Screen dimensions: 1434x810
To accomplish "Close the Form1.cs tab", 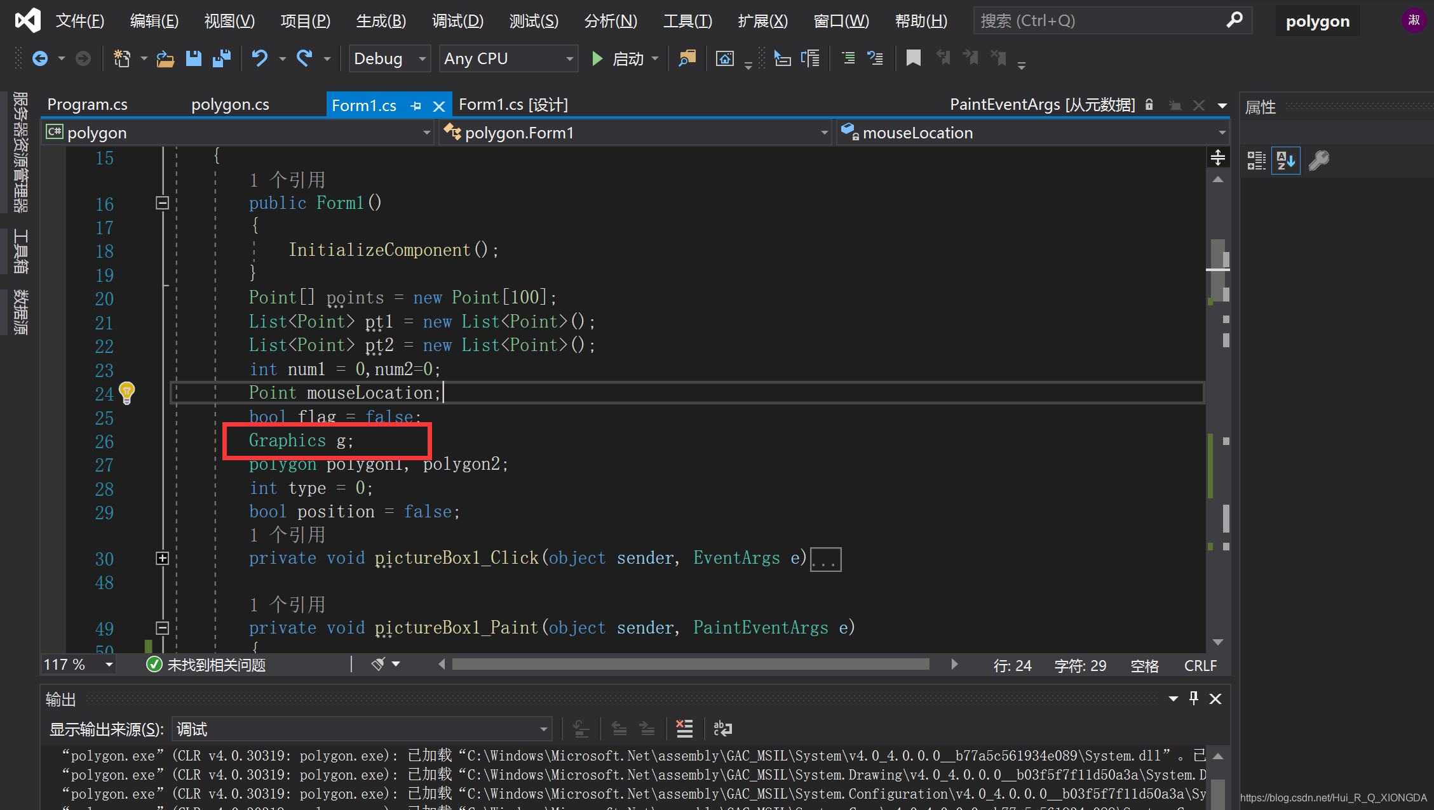I will (438, 106).
